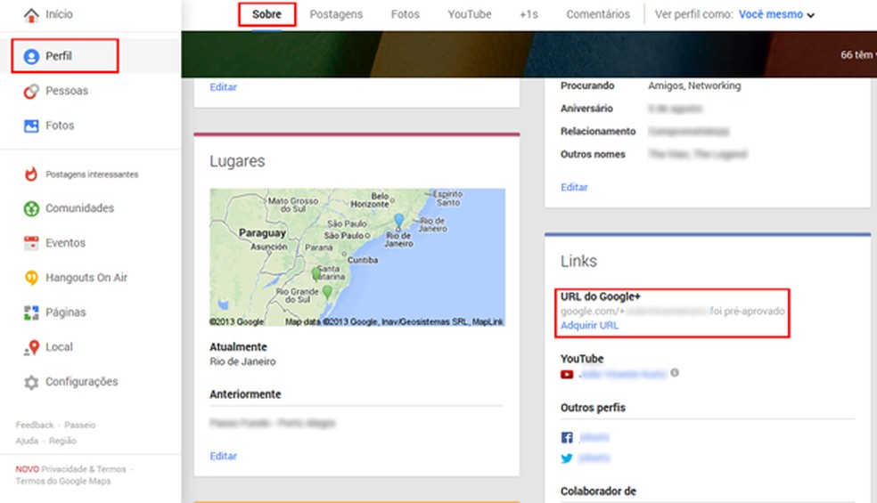Viewport: 877px width, 503px height.
Task: Click the 'Lugares' card title
Action: (237, 161)
